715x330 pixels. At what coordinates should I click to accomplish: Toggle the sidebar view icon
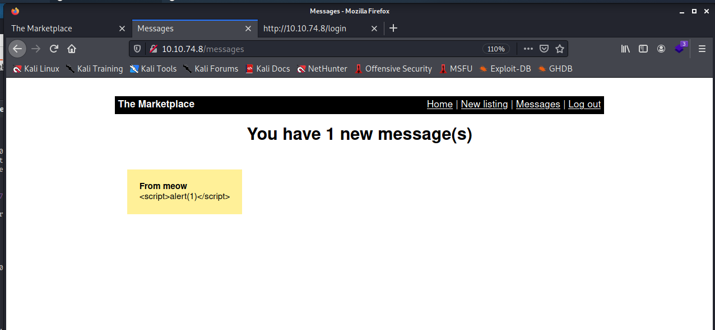(643, 49)
